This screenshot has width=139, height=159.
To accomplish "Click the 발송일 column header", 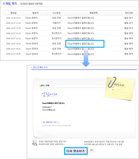I will coord(13,13).
